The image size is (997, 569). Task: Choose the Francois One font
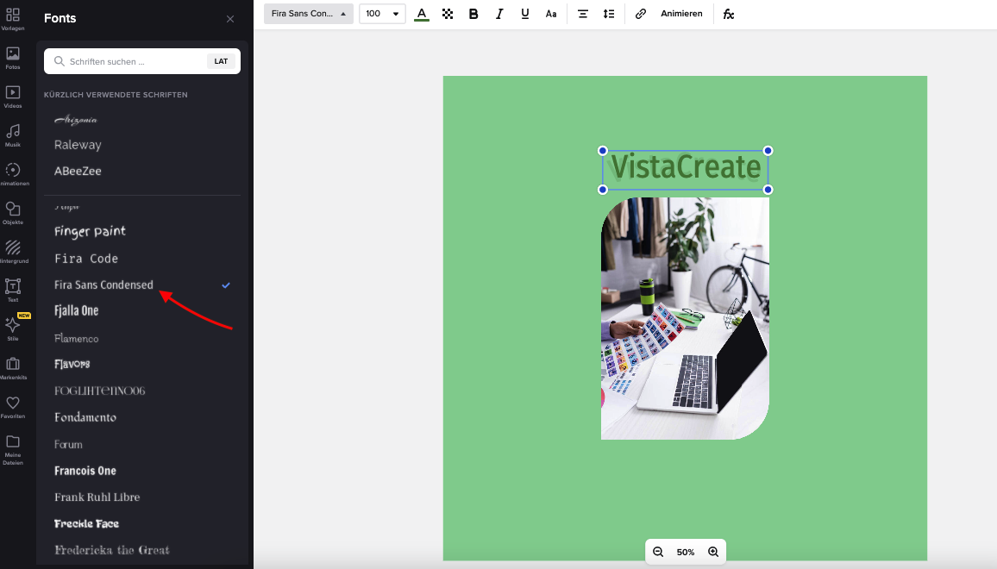pos(85,471)
